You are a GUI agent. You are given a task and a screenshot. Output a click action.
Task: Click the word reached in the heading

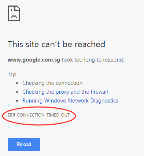pyautogui.click(x=90, y=44)
